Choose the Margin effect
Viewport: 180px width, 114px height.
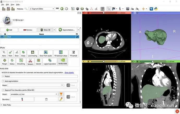[5, 62]
